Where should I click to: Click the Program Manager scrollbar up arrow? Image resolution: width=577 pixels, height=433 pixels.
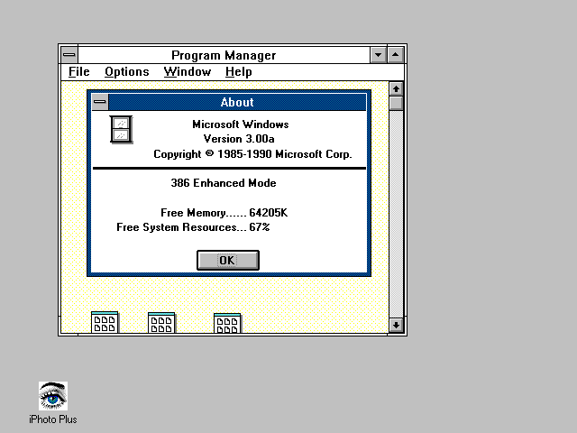397,88
